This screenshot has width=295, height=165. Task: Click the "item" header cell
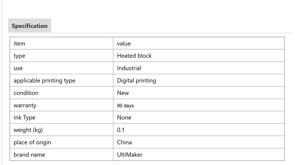[x=19, y=43]
